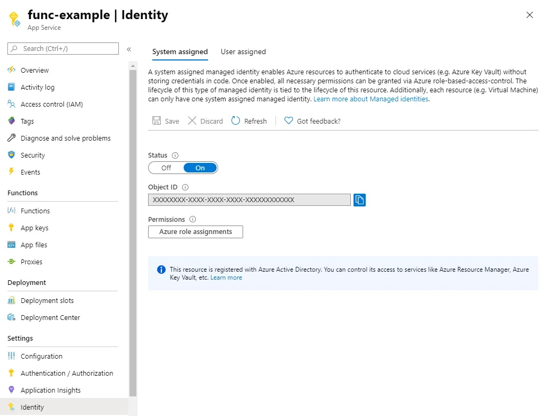Click the App keys key icon

pyautogui.click(x=12, y=228)
